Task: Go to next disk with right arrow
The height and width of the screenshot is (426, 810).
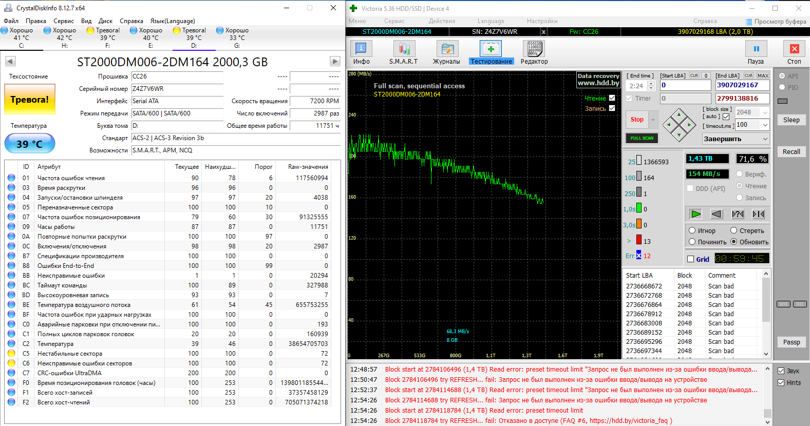Action: click(x=335, y=62)
